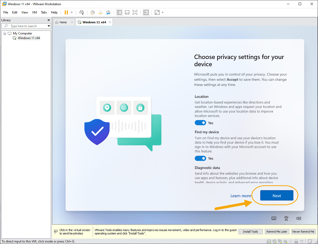The image size is (318, 244).
Task: Turn off the Find my device toggle
Action: click(x=200, y=158)
